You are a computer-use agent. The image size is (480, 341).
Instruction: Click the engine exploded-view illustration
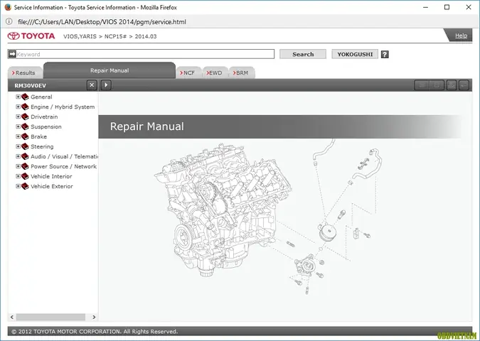(x=268, y=218)
